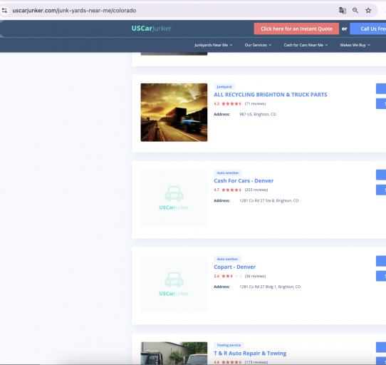
Task: Click the Junkyard category tag
Action: tap(224, 87)
